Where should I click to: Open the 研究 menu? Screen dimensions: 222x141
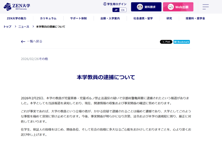(x=169, y=18)
